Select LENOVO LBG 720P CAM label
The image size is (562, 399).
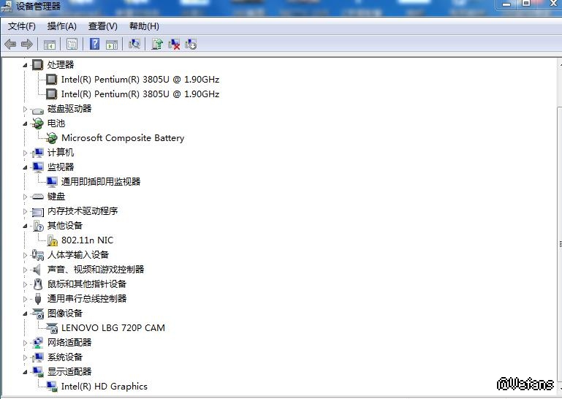113,328
